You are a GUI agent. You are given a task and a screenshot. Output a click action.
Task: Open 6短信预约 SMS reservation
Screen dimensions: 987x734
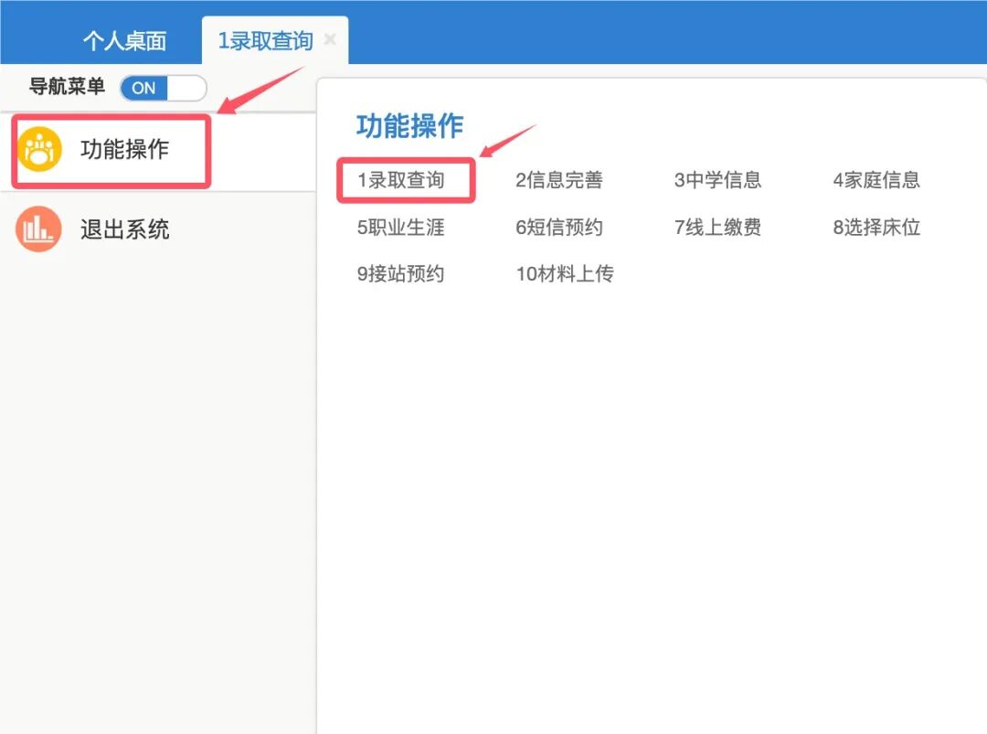click(558, 228)
